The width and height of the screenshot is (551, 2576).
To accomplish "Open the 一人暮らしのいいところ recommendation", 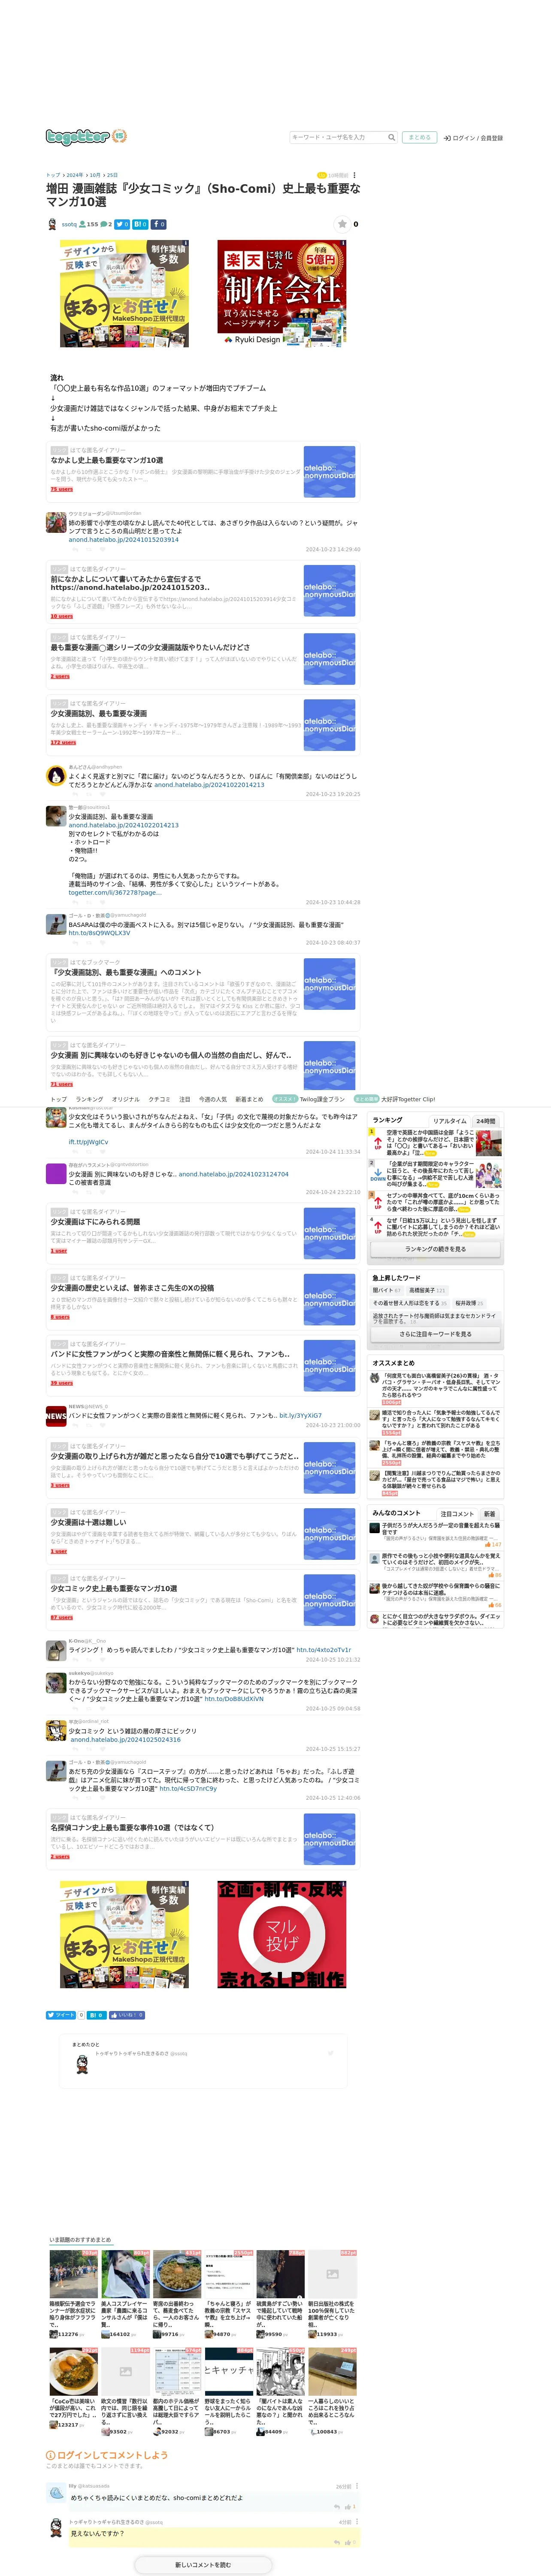I will (x=332, y=2391).
